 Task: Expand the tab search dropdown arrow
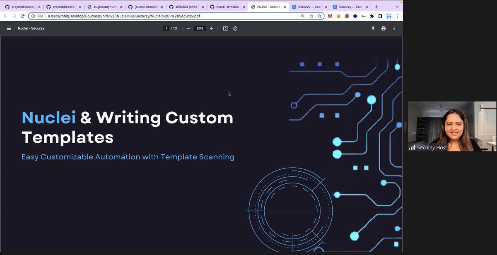coord(397,7)
